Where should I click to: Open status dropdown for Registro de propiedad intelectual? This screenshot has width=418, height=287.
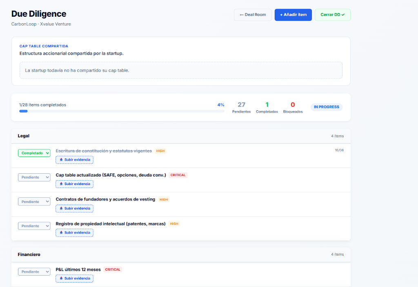tap(34, 226)
